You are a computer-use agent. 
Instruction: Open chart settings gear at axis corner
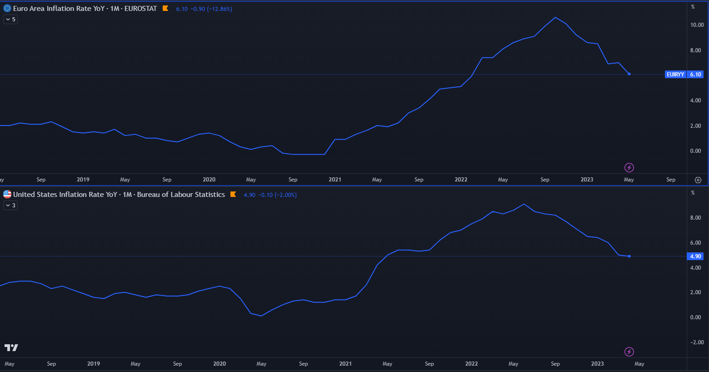point(698,180)
